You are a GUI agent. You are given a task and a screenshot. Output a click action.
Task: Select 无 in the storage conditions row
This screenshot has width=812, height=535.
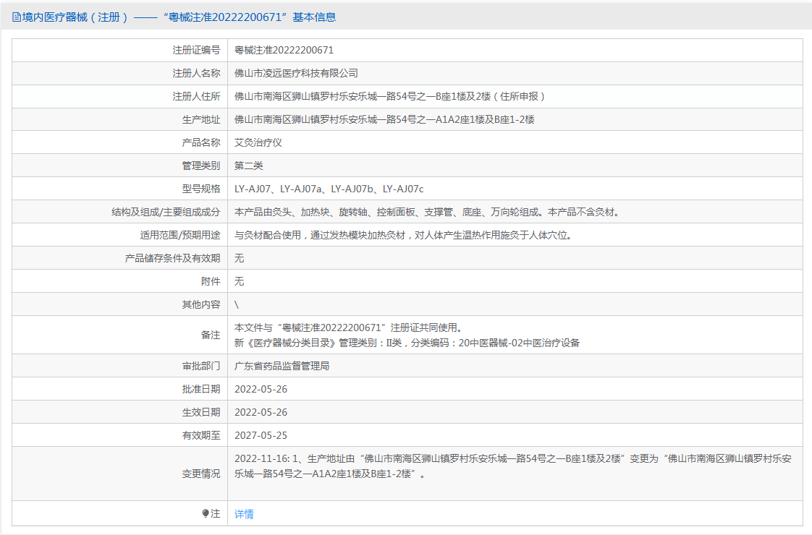tap(240, 258)
